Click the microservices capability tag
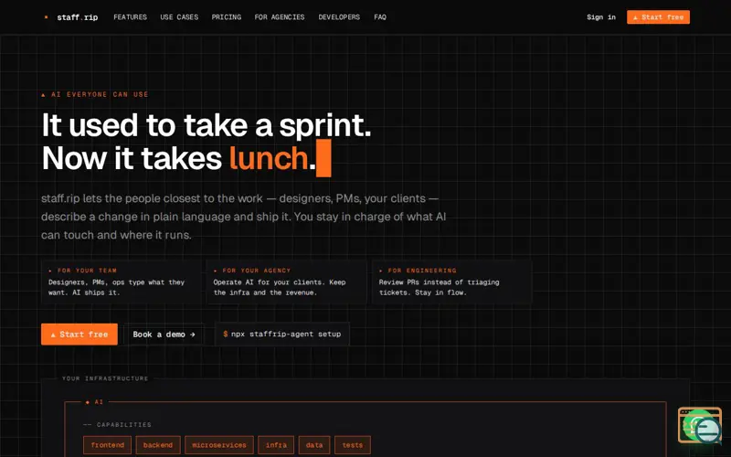731x457 pixels. click(219, 445)
